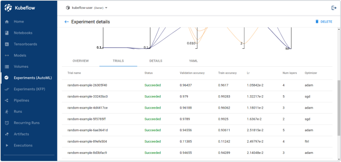341x162 pixels.
Task: Click the Home icon in sidebar
Action: (x=7, y=22)
